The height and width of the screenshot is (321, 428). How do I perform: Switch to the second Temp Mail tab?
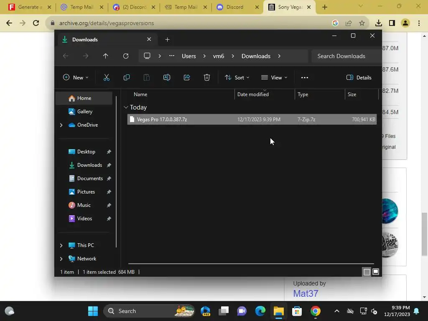186,7
